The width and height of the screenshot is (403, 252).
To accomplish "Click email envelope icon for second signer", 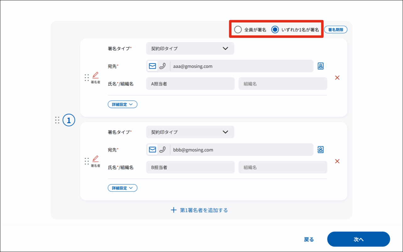I will (152, 150).
